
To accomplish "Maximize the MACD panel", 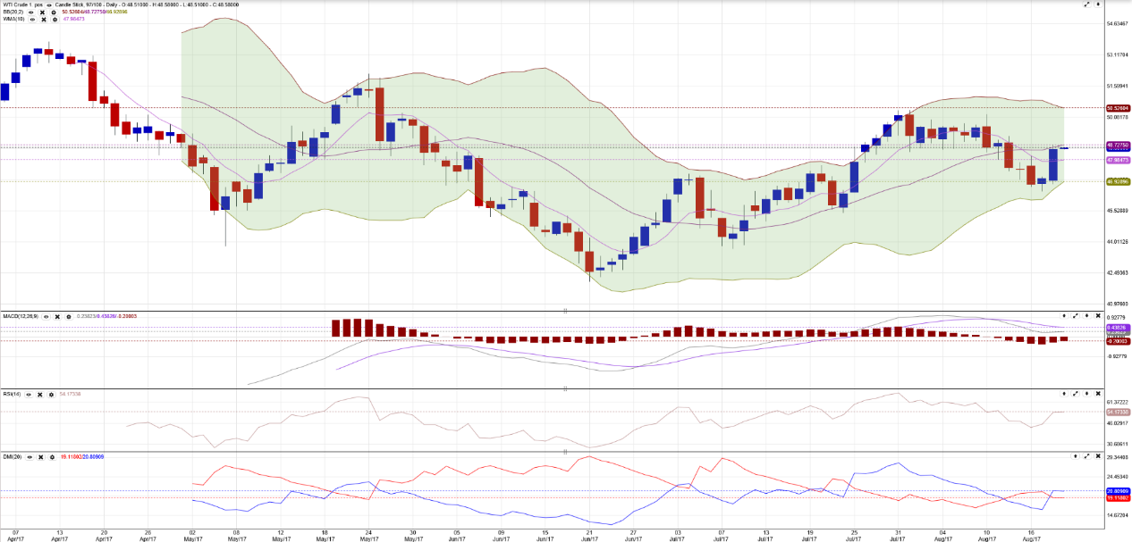I will (1076, 315).
